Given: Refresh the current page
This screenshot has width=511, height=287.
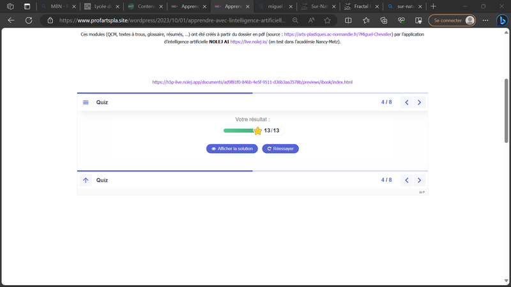Looking at the screenshot, I should click(28, 20).
